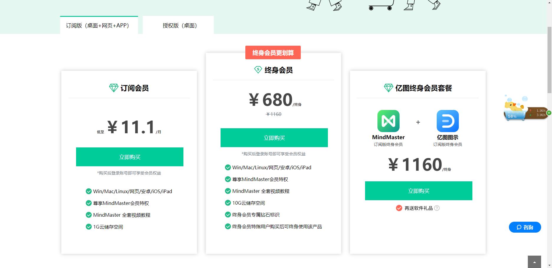Click diamond icon beside 订阅会员 title
Screen dimensions: 552x268
(114, 88)
